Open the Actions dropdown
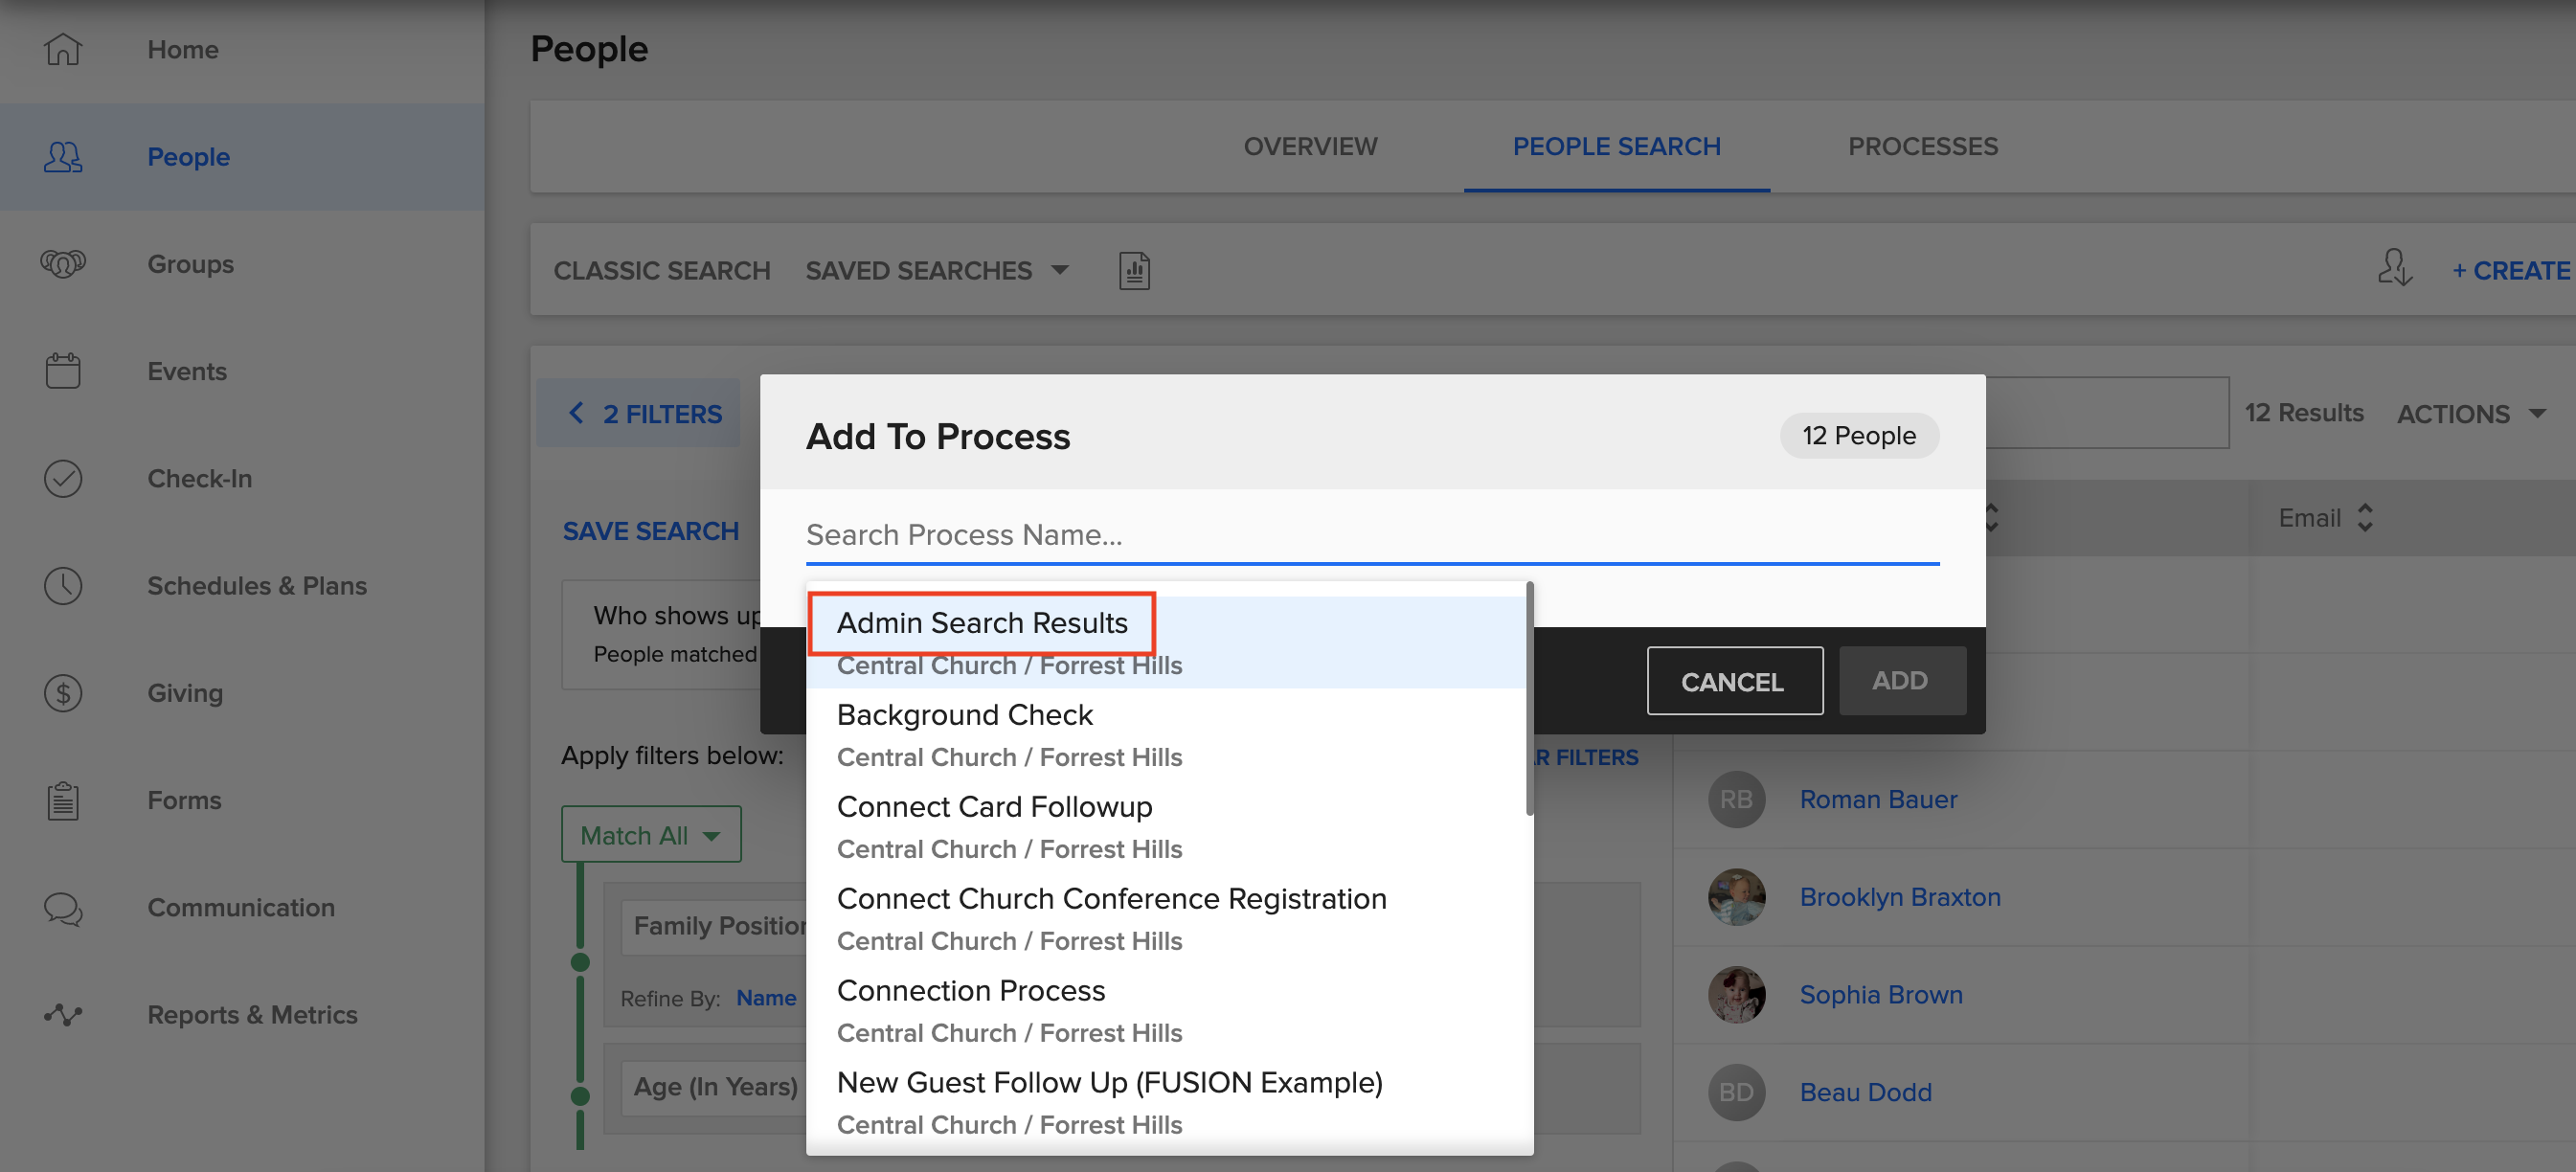Image resolution: width=2576 pixels, height=1172 pixels. (x=2471, y=413)
